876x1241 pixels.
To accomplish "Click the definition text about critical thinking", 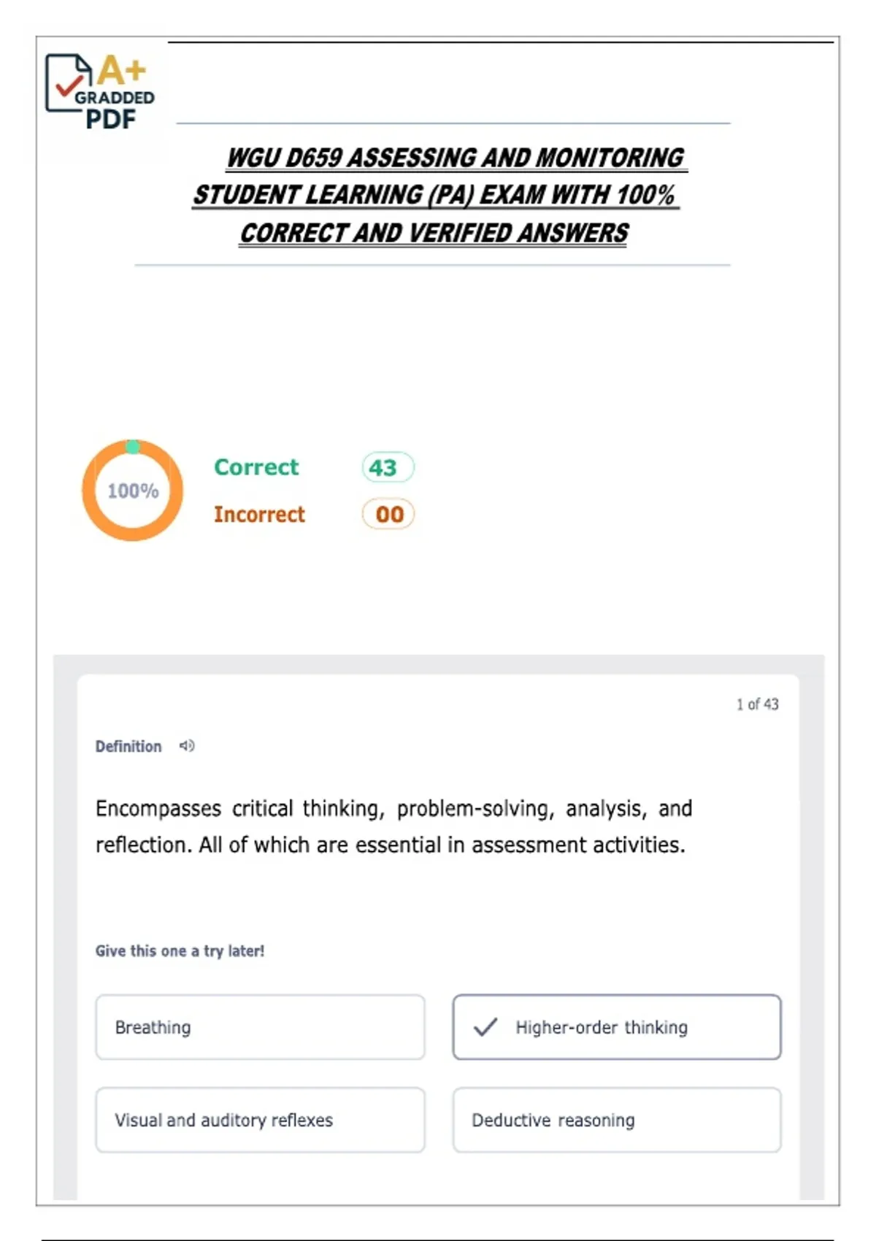I will pyautogui.click(x=393, y=826).
